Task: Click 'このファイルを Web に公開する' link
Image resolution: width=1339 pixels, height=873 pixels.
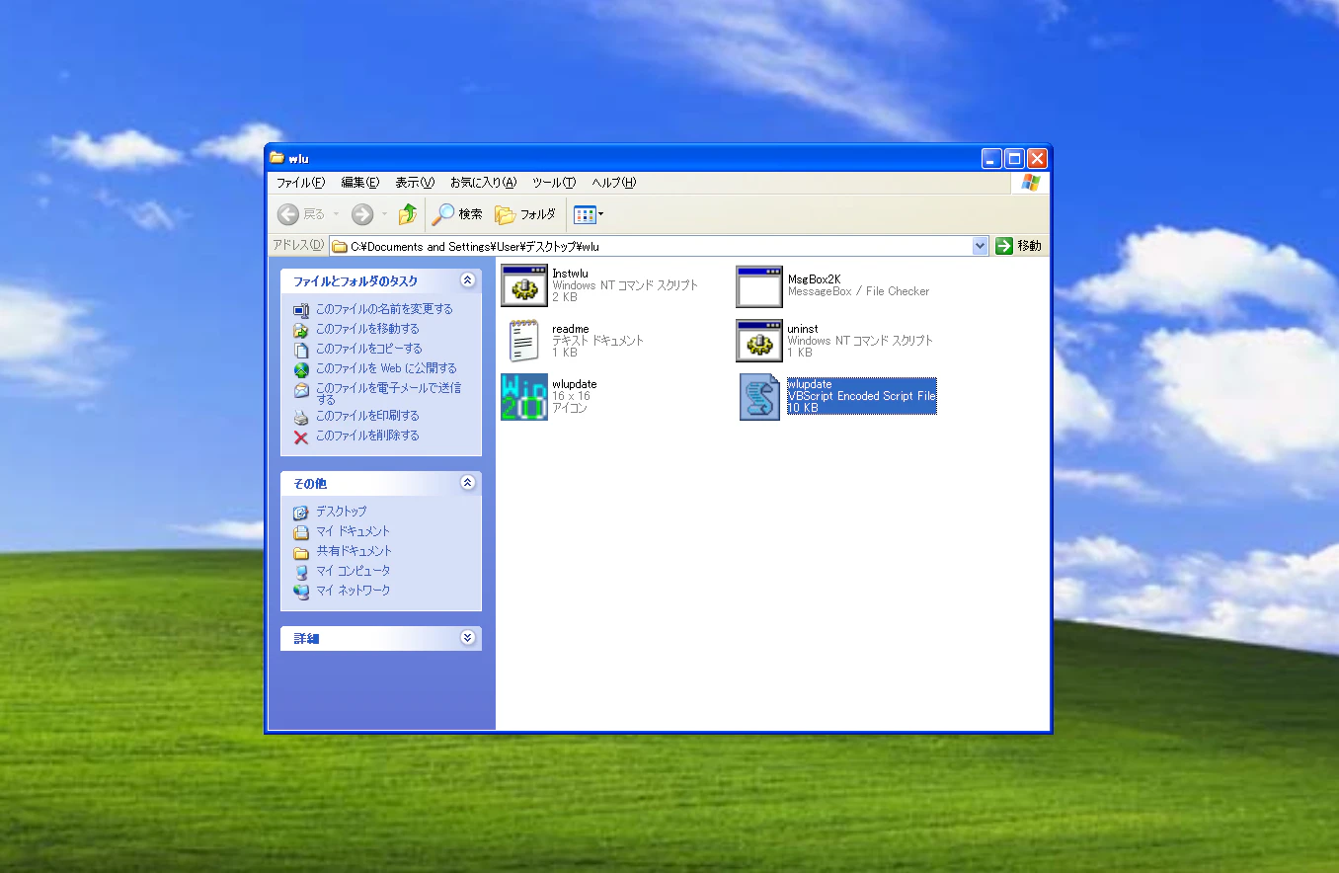Action: point(386,368)
